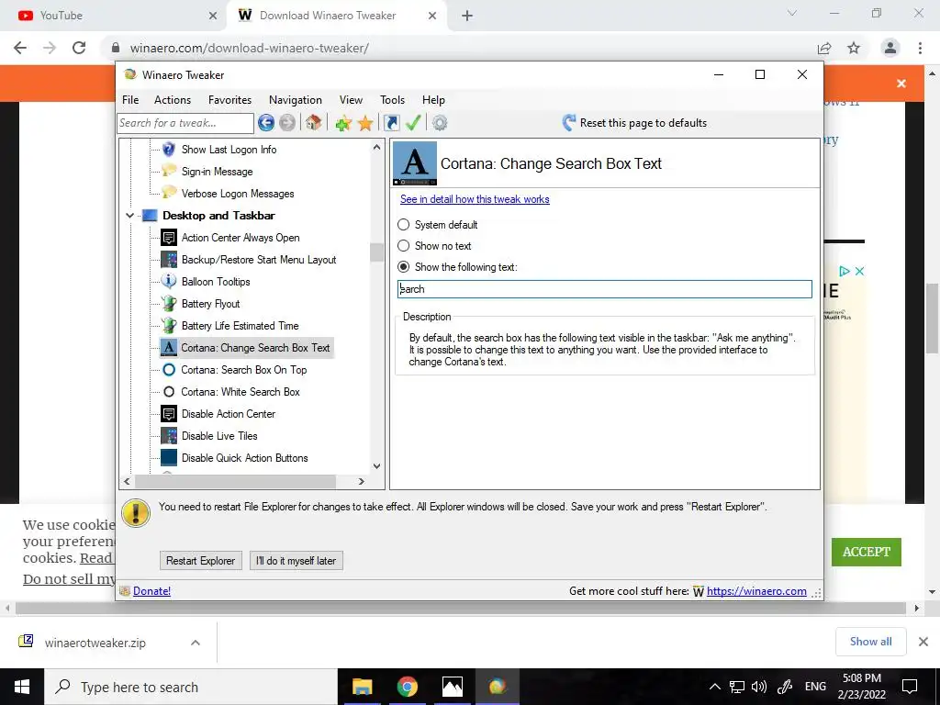940x705 pixels.
Task: Click the Winaero Tweaker taskbar icon
Action: tap(497, 687)
